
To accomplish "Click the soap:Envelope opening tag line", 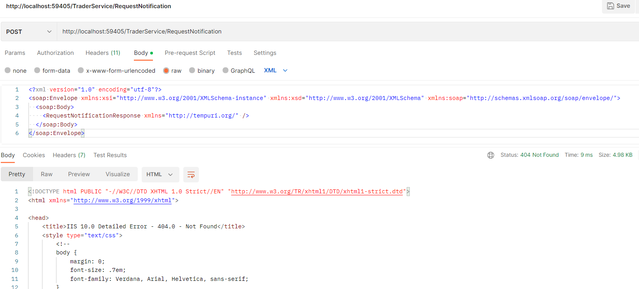I will coord(325,98).
